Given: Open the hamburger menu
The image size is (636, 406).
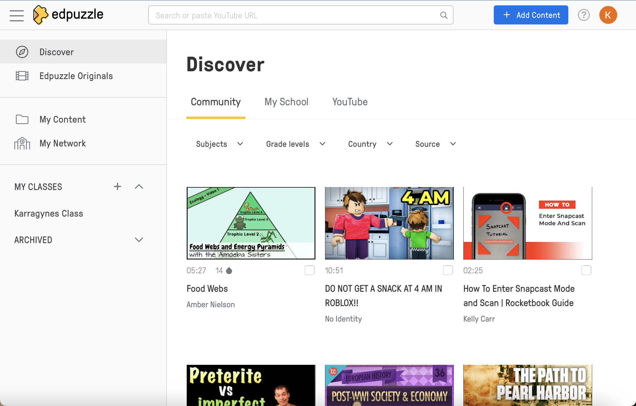Looking at the screenshot, I should 17,15.
